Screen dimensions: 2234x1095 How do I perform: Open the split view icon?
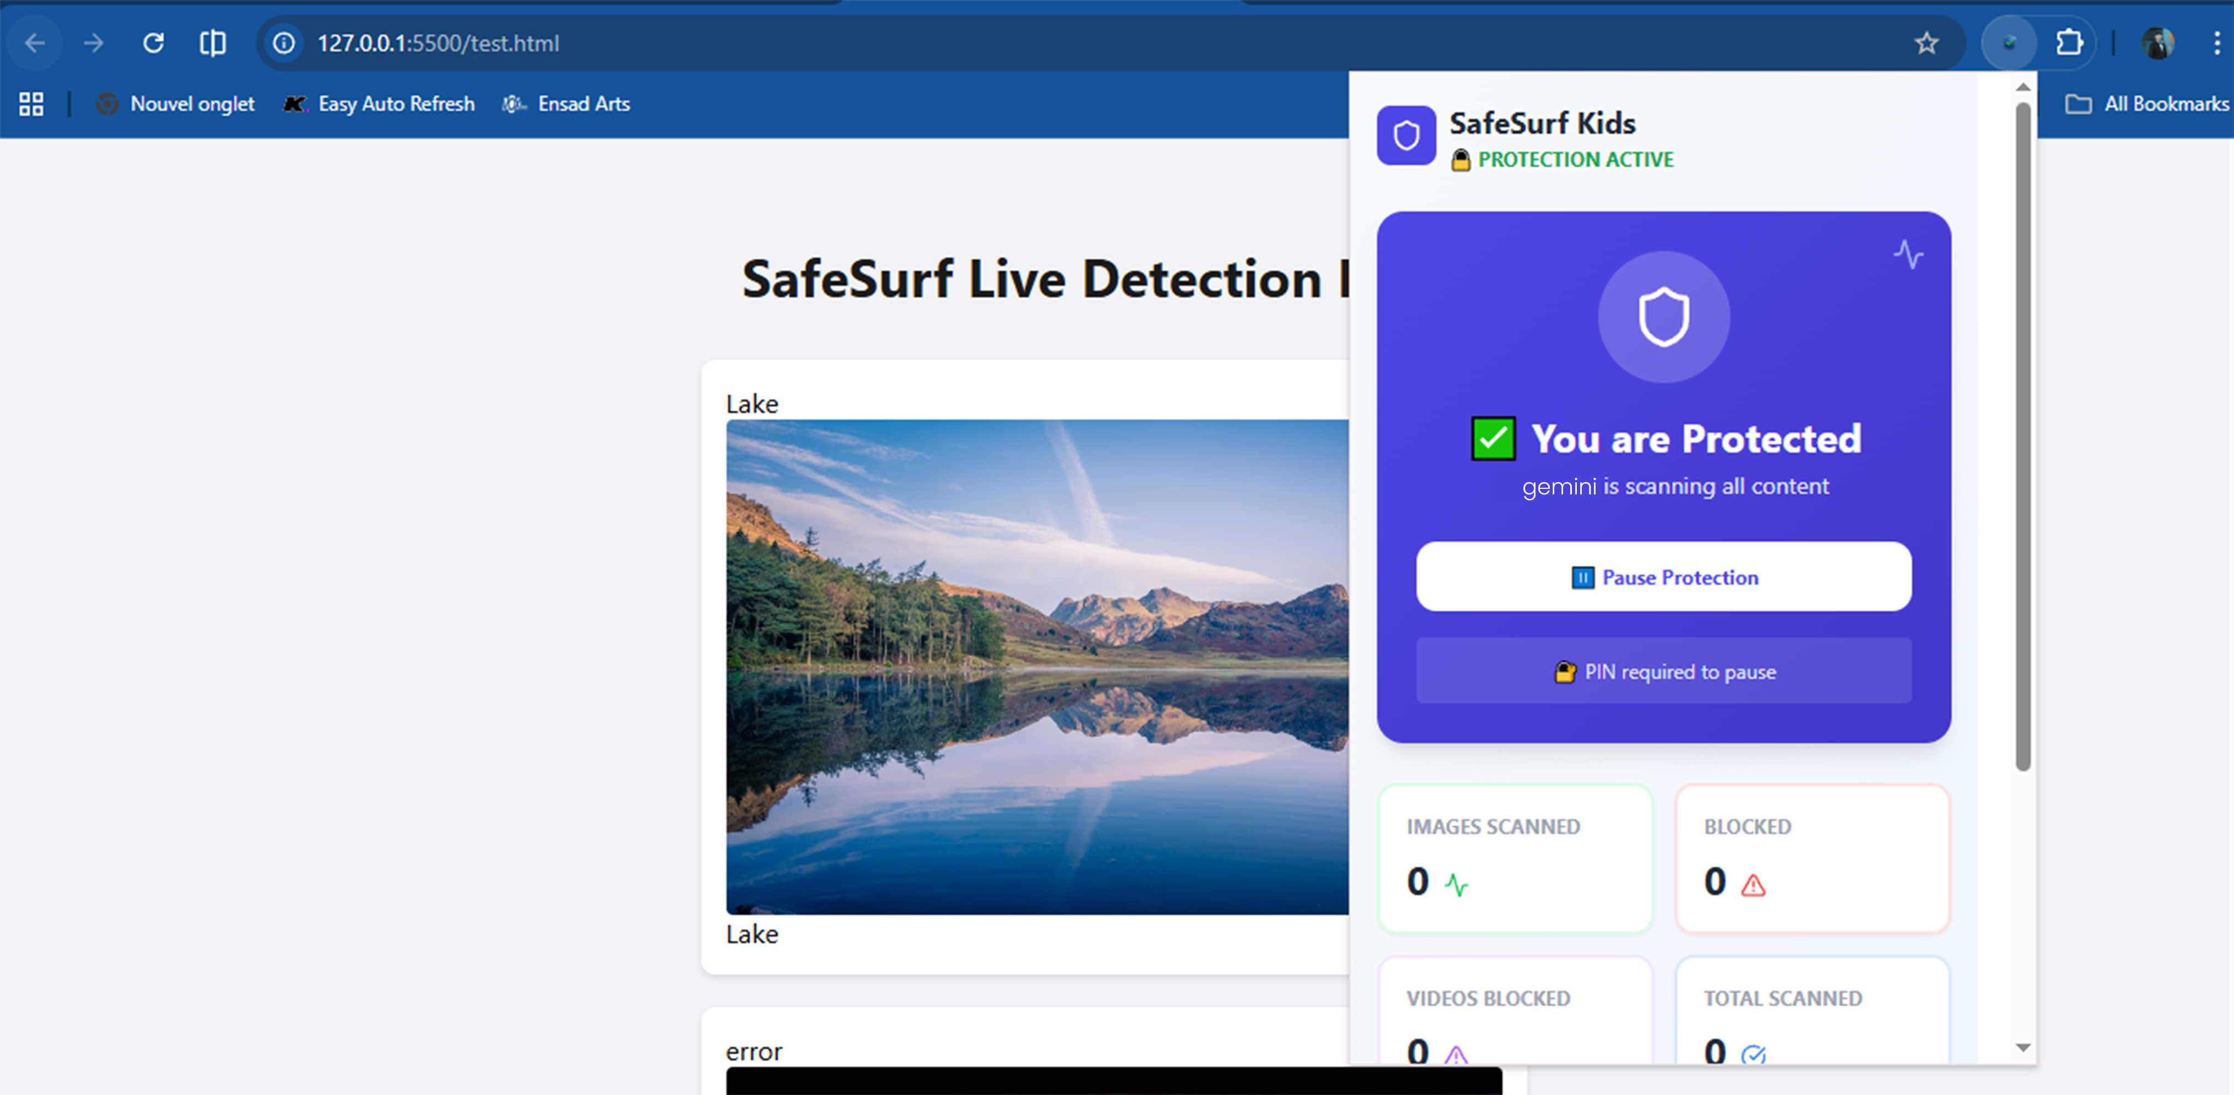tap(212, 42)
